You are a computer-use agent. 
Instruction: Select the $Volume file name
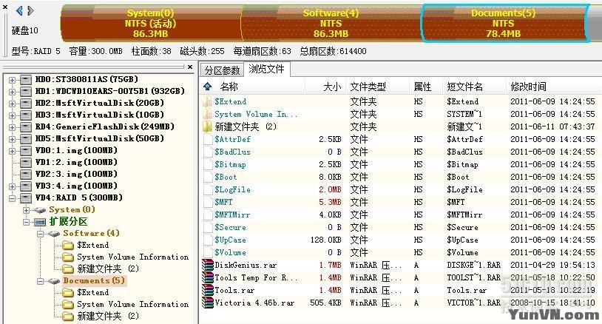click(230, 252)
